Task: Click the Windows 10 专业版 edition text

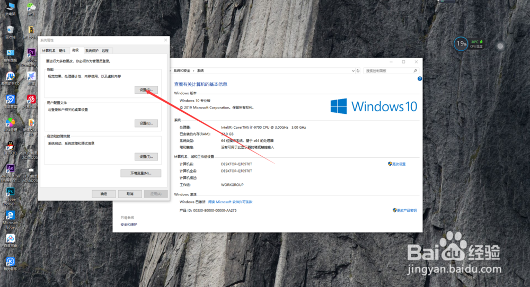Action: 195,101
